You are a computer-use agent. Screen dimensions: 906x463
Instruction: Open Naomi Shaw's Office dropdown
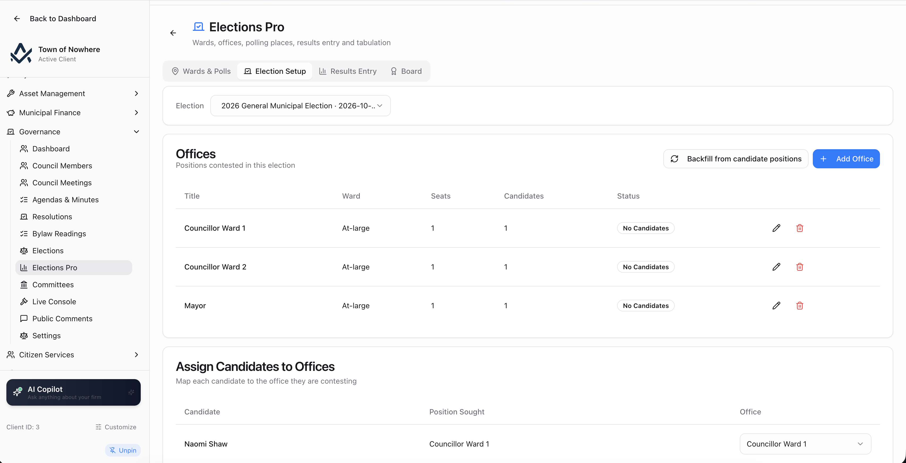coord(805,444)
